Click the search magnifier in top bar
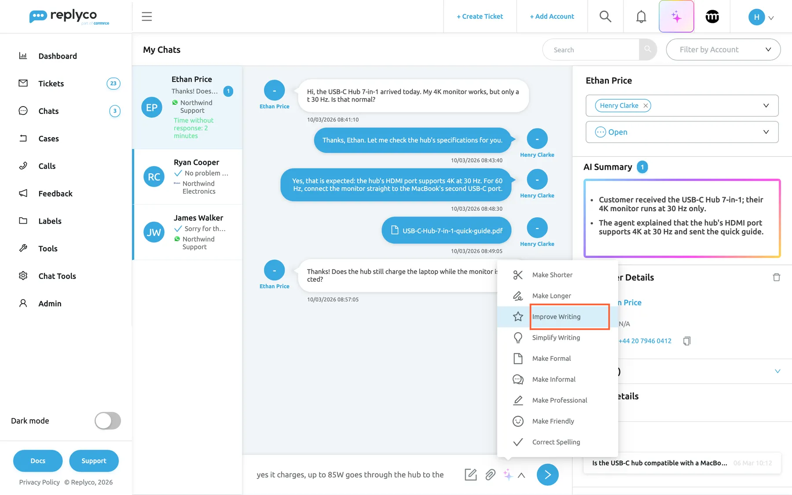The image size is (792, 495). click(x=605, y=17)
